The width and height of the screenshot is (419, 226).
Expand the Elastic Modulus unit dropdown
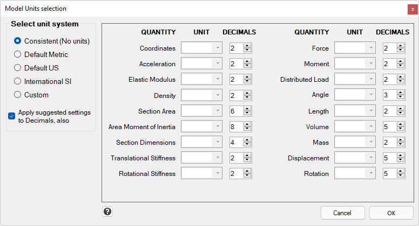201,79
